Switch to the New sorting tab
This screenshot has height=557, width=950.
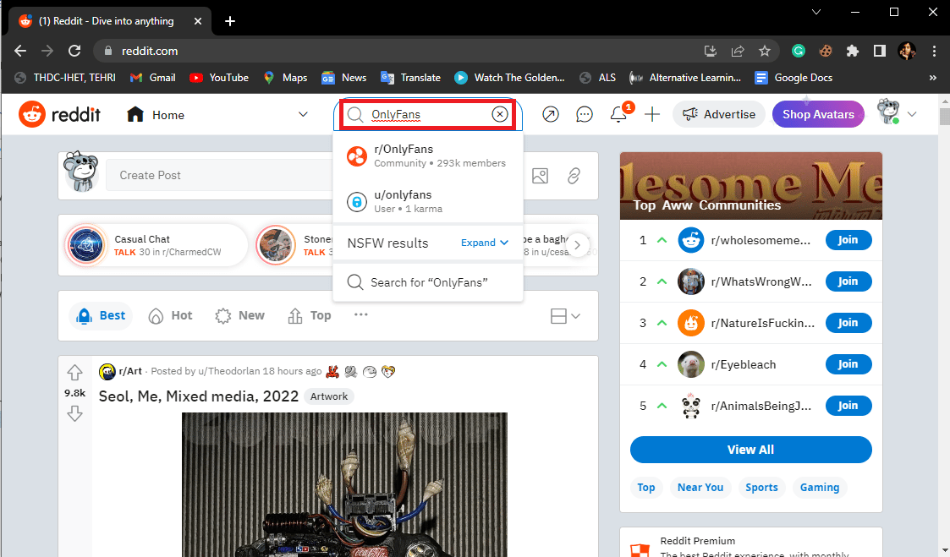pyautogui.click(x=239, y=314)
